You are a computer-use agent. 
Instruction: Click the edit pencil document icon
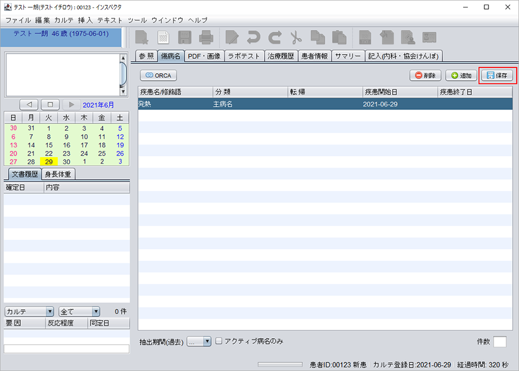pos(232,38)
